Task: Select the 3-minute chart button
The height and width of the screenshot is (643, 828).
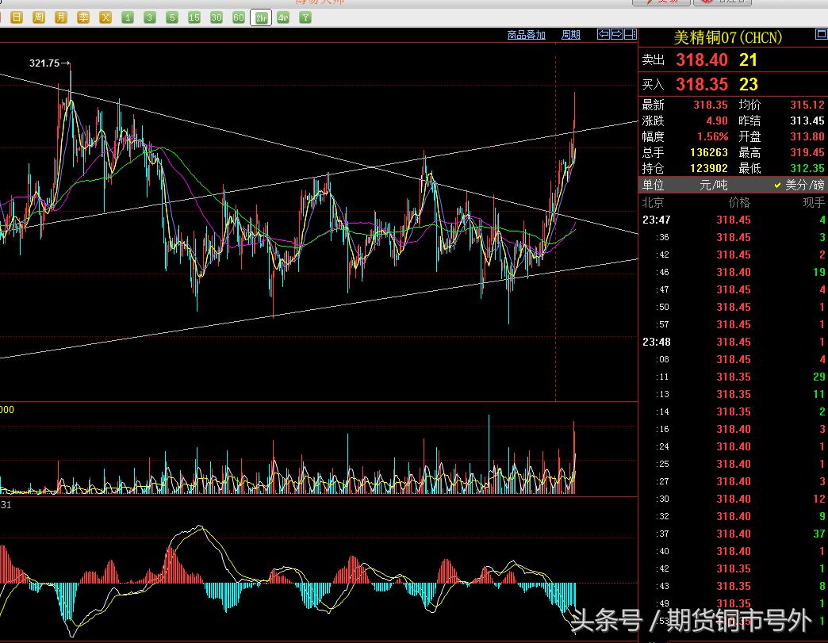Action: tap(150, 17)
